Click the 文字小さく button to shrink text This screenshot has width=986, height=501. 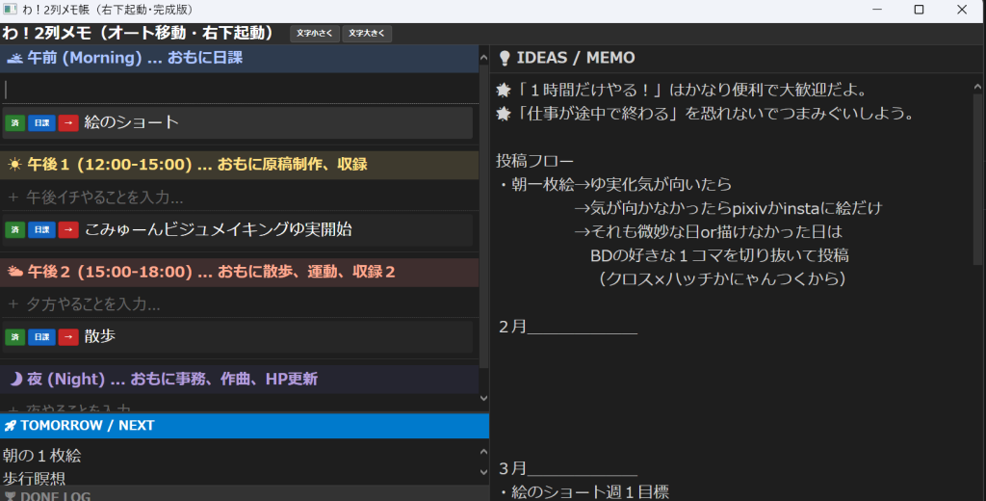pyautogui.click(x=315, y=34)
